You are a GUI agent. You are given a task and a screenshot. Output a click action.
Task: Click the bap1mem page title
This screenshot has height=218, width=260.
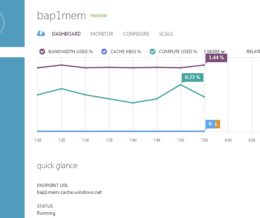pos(61,16)
